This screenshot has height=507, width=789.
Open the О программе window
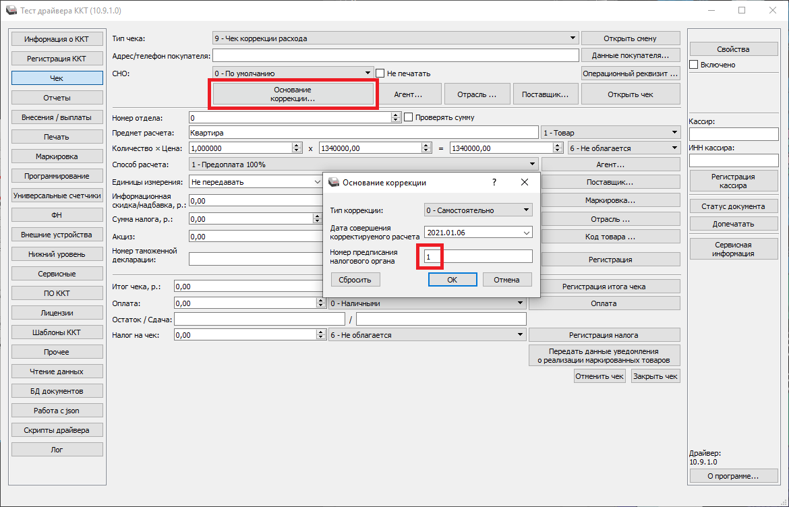coord(732,476)
